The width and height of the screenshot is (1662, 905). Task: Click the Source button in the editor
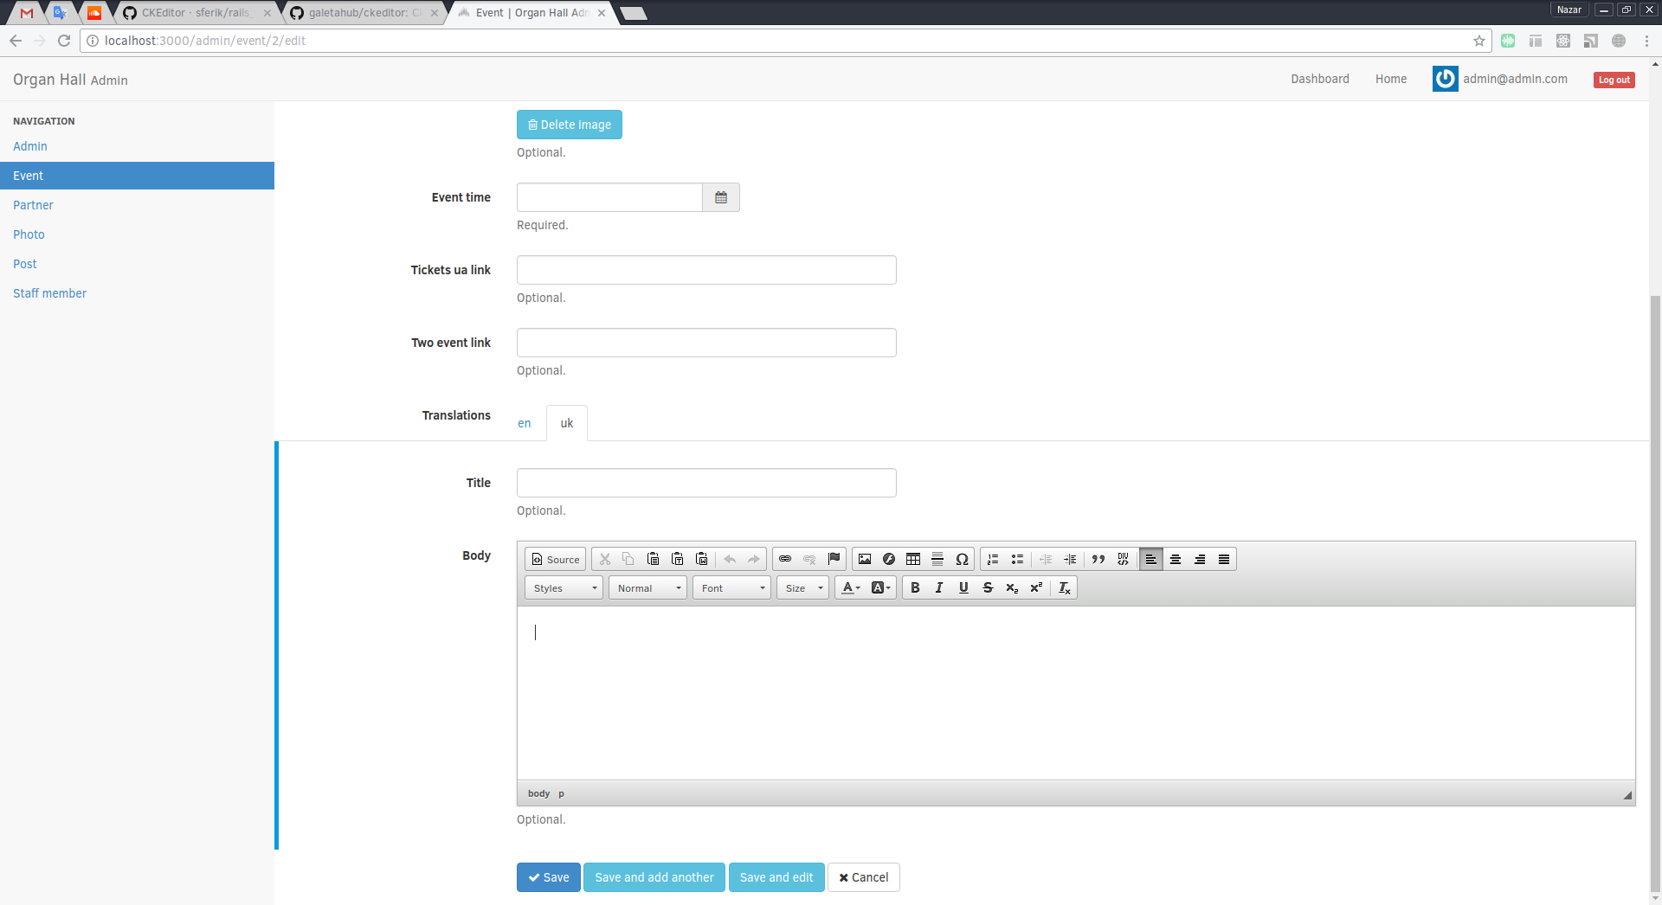555,559
